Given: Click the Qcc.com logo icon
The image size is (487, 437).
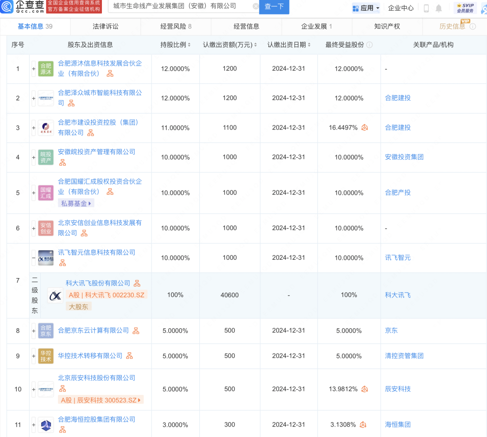Looking at the screenshot, I should coord(7,7).
